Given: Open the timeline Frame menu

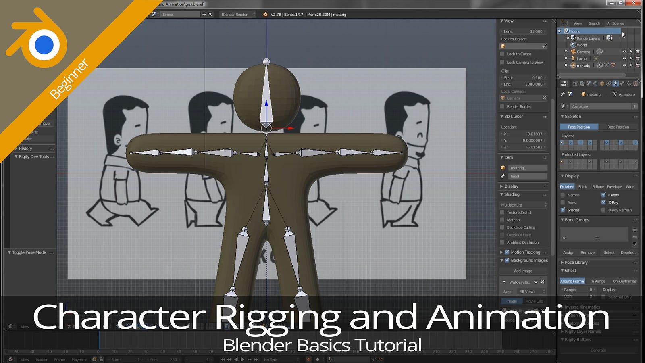Looking at the screenshot, I should pos(60,359).
